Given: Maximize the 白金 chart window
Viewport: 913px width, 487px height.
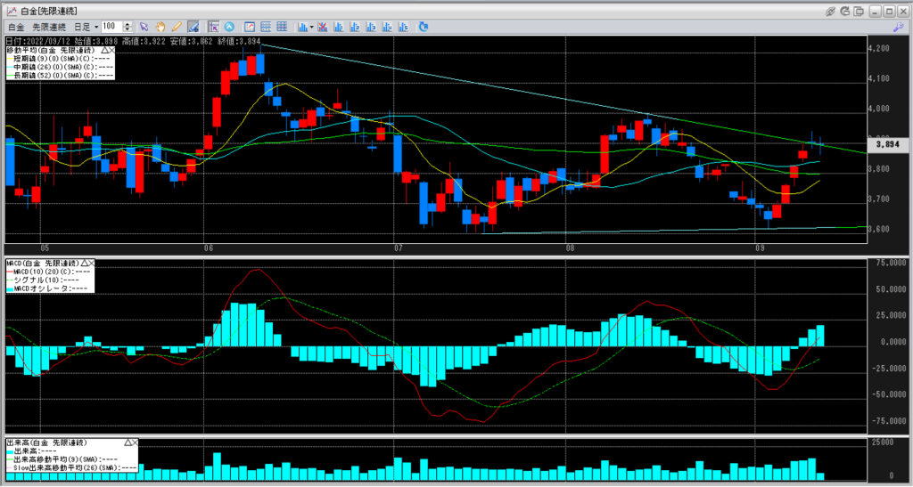Looking at the screenshot, I should pyautogui.click(x=889, y=11).
